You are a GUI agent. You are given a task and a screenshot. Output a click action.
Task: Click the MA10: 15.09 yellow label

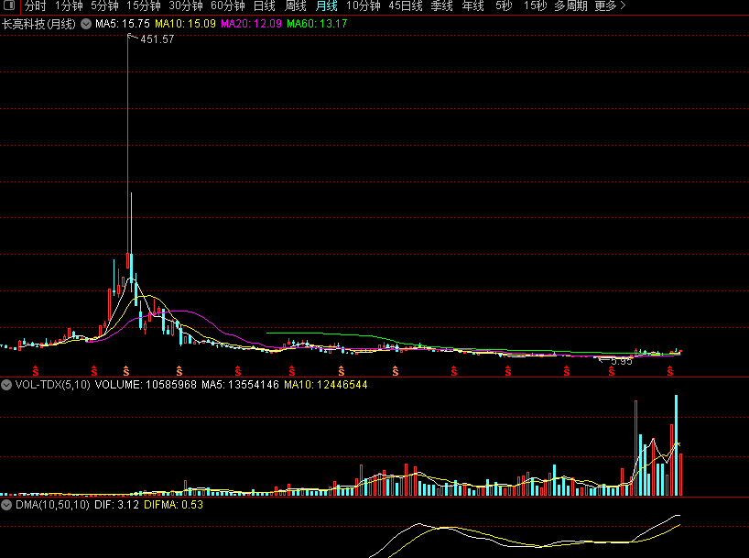185,24
